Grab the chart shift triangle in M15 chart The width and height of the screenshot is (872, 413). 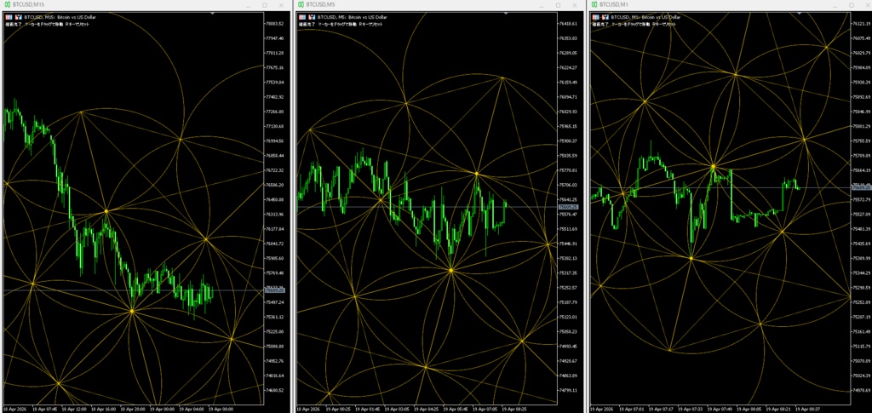click(x=213, y=14)
